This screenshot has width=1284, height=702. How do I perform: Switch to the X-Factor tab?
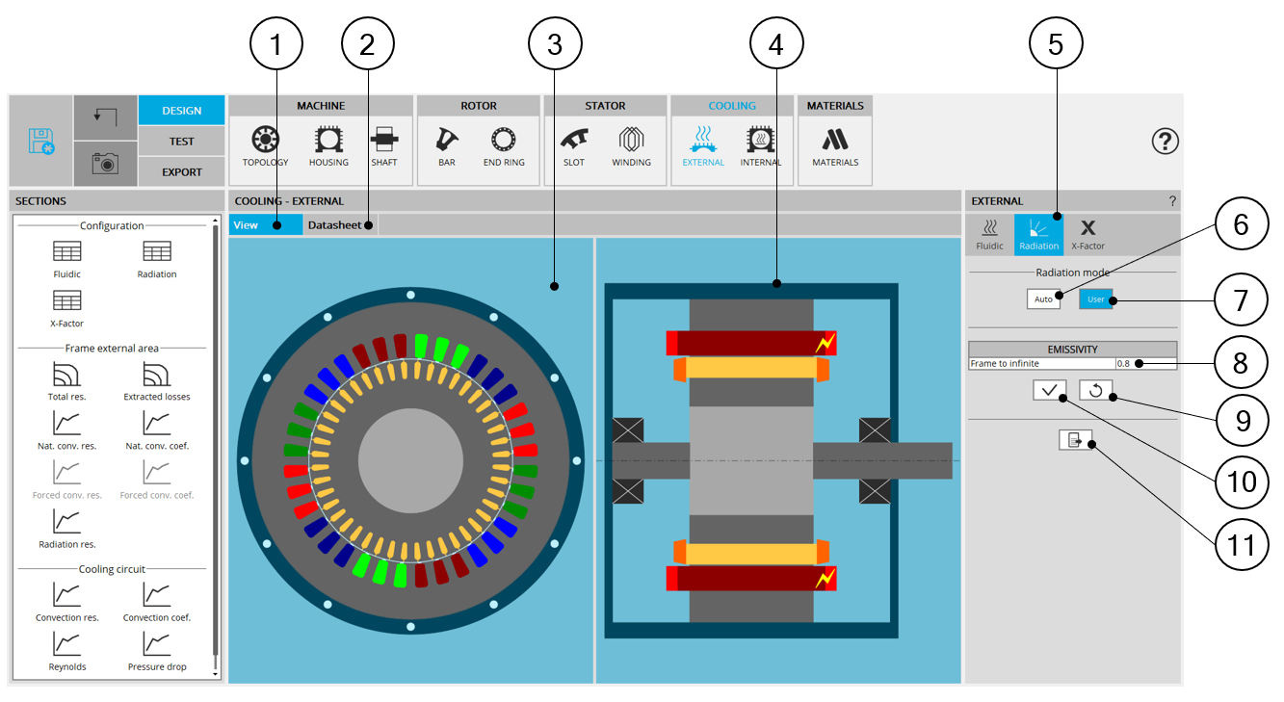[1087, 234]
